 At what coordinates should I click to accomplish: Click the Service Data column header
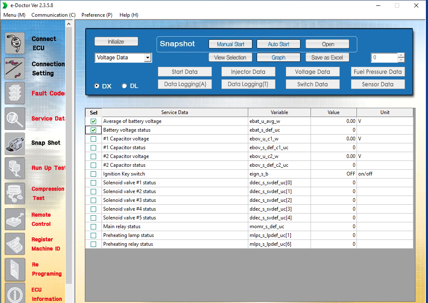(x=175, y=112)
